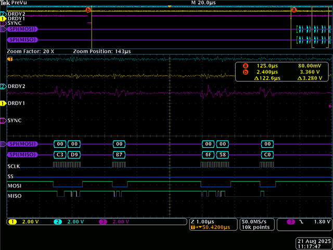Image resolution: width=333 pixels, height=250 pixels.
Task: Click the SPI(MOSI) bus label in overview
Action: (x=22, y=29)
